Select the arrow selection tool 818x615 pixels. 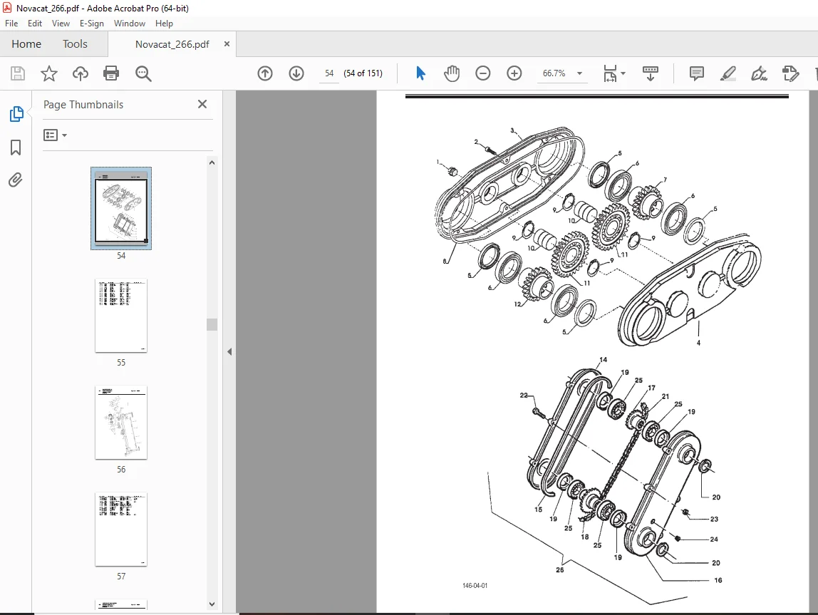[x=420, y=73]
